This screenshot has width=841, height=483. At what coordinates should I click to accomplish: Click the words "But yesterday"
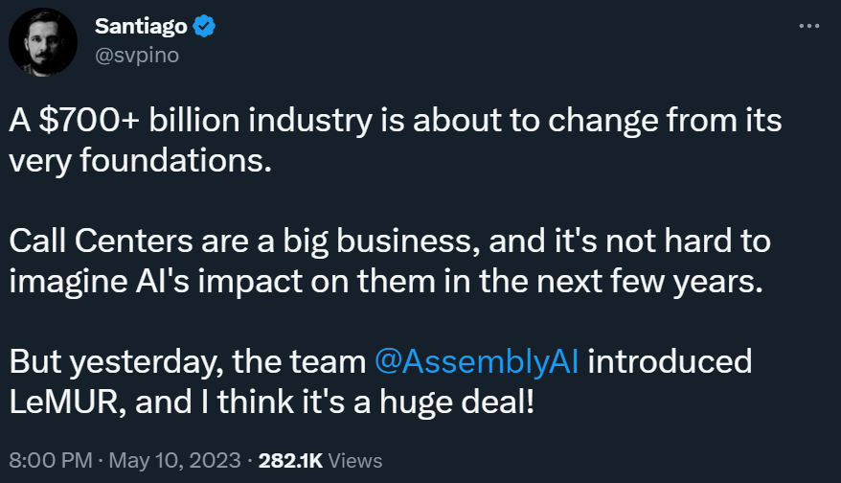click(x=102, y=363)
